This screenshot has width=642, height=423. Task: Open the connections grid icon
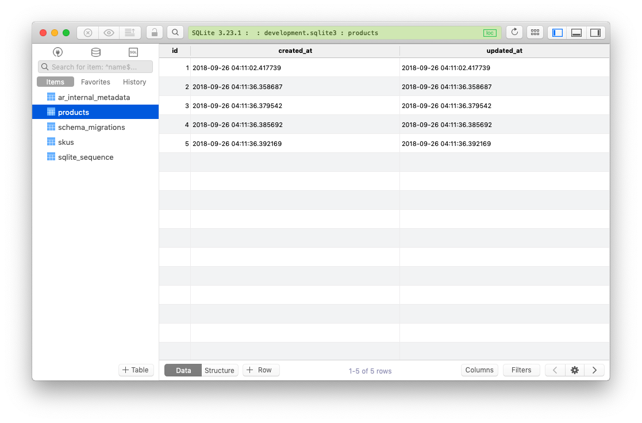[535, 32]
